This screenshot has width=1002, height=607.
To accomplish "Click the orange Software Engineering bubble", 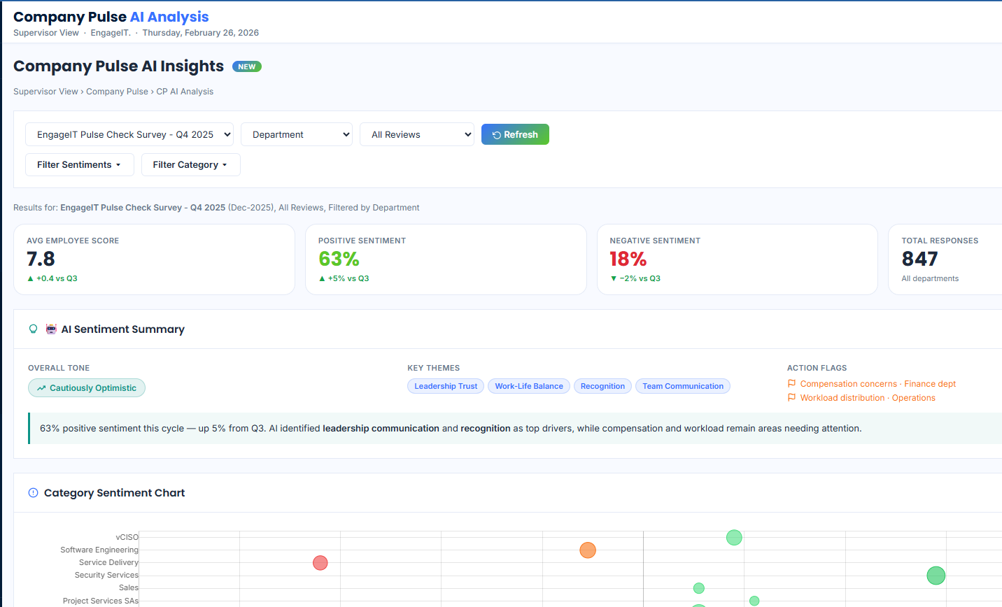I will coord(588,550).
